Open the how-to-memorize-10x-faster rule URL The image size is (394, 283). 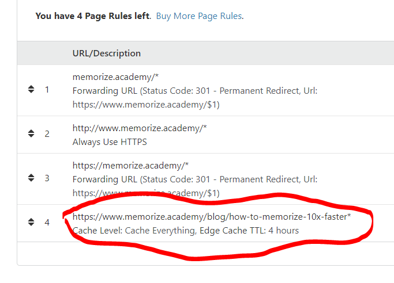pyautogui.click(x=212, y=217)
